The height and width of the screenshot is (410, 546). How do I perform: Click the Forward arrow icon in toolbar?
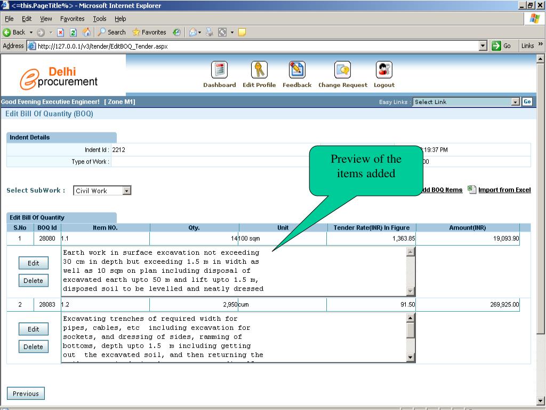point(41,33)
